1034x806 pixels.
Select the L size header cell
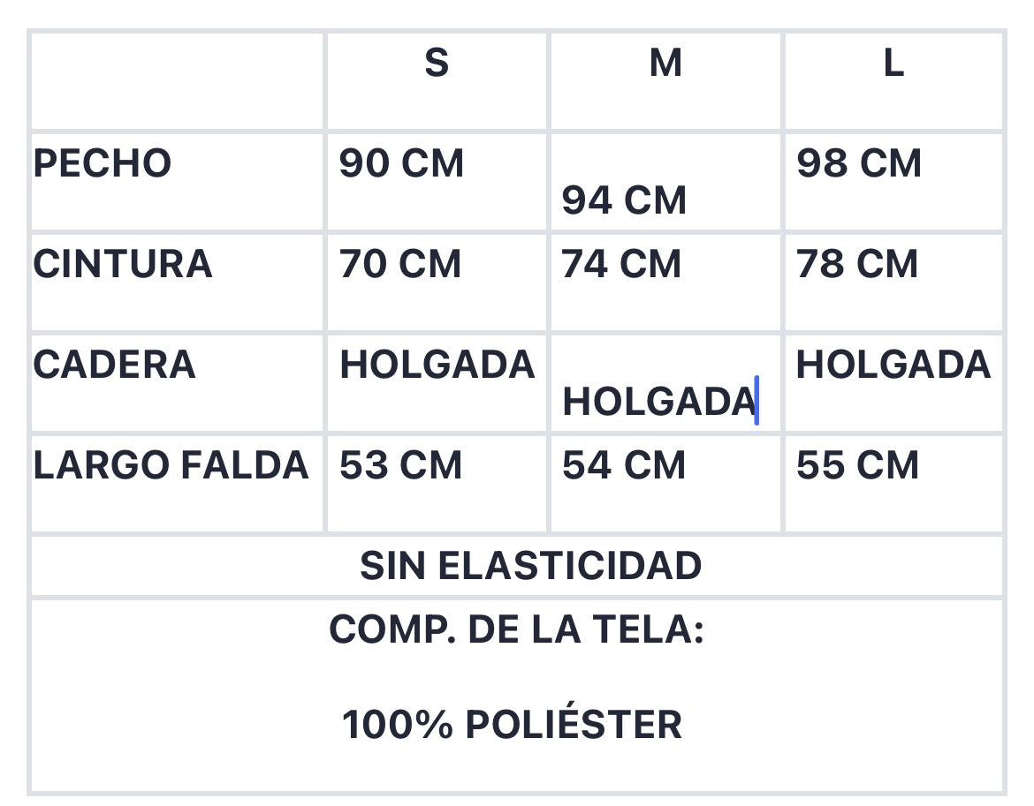(x=893, y=81)
